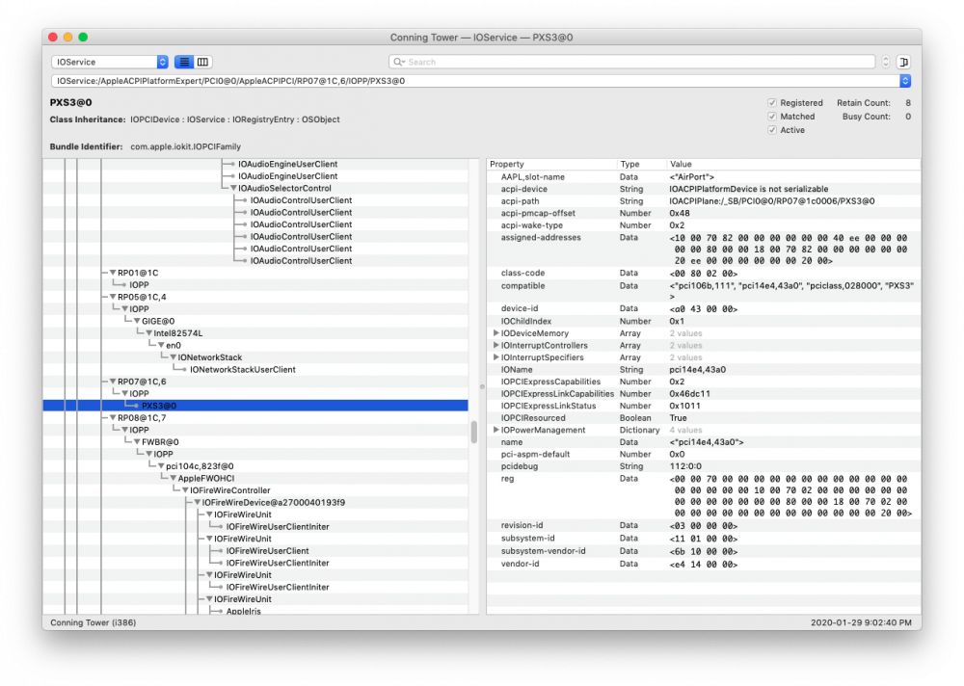Collapse the pci104c,823f@0 node
The height and width of the screenshot is (686, 964).
(161, 466)
